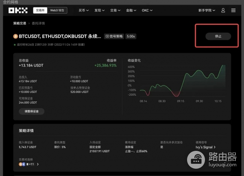Click the Bitcoin coin icon beside BTCUSDT title

(x=15, y=36)
